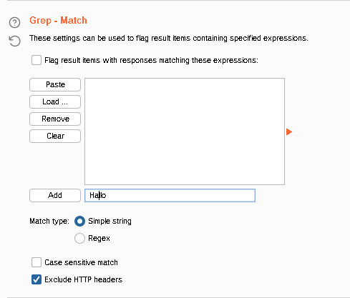Click the Grep - Match section heading
Viewport: 350px width, 298px height.
[58, 21]
